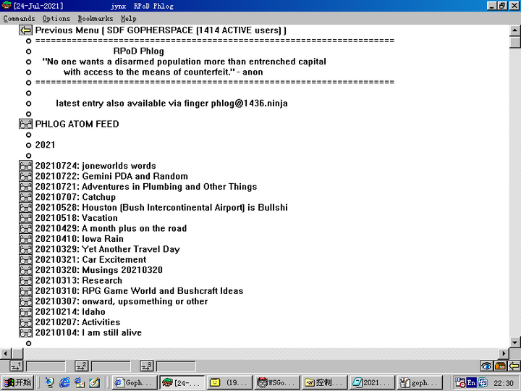Open the Bookmarks menu
Viewport: 521px width, 391px height.
95,18
